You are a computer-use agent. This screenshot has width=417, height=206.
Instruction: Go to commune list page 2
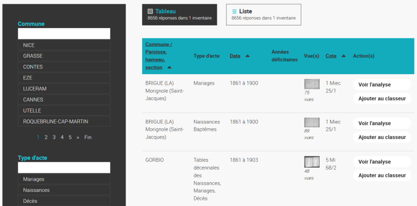click(x=46, y=137)
